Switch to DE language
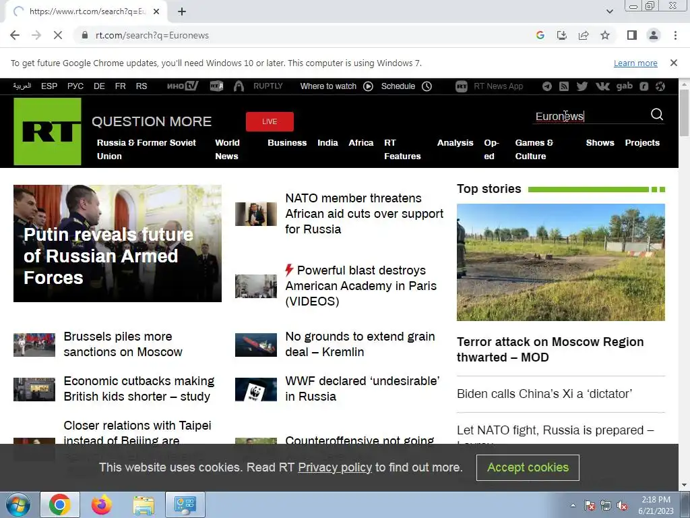 point(99,86)
